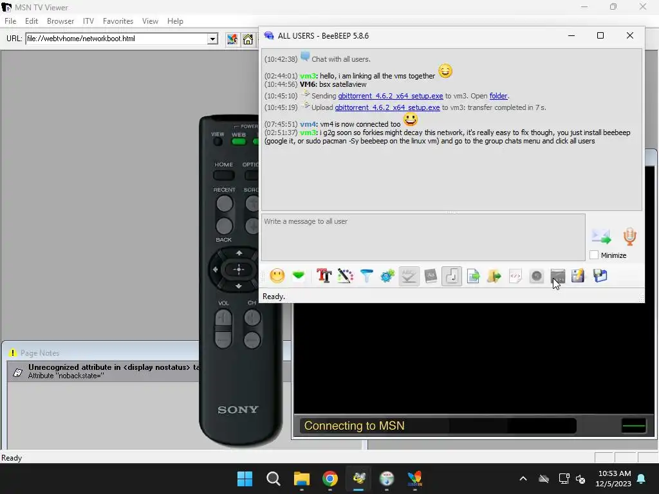Click the send message arrow icon
Screen dimensions: 659x494
coord(602,237)
